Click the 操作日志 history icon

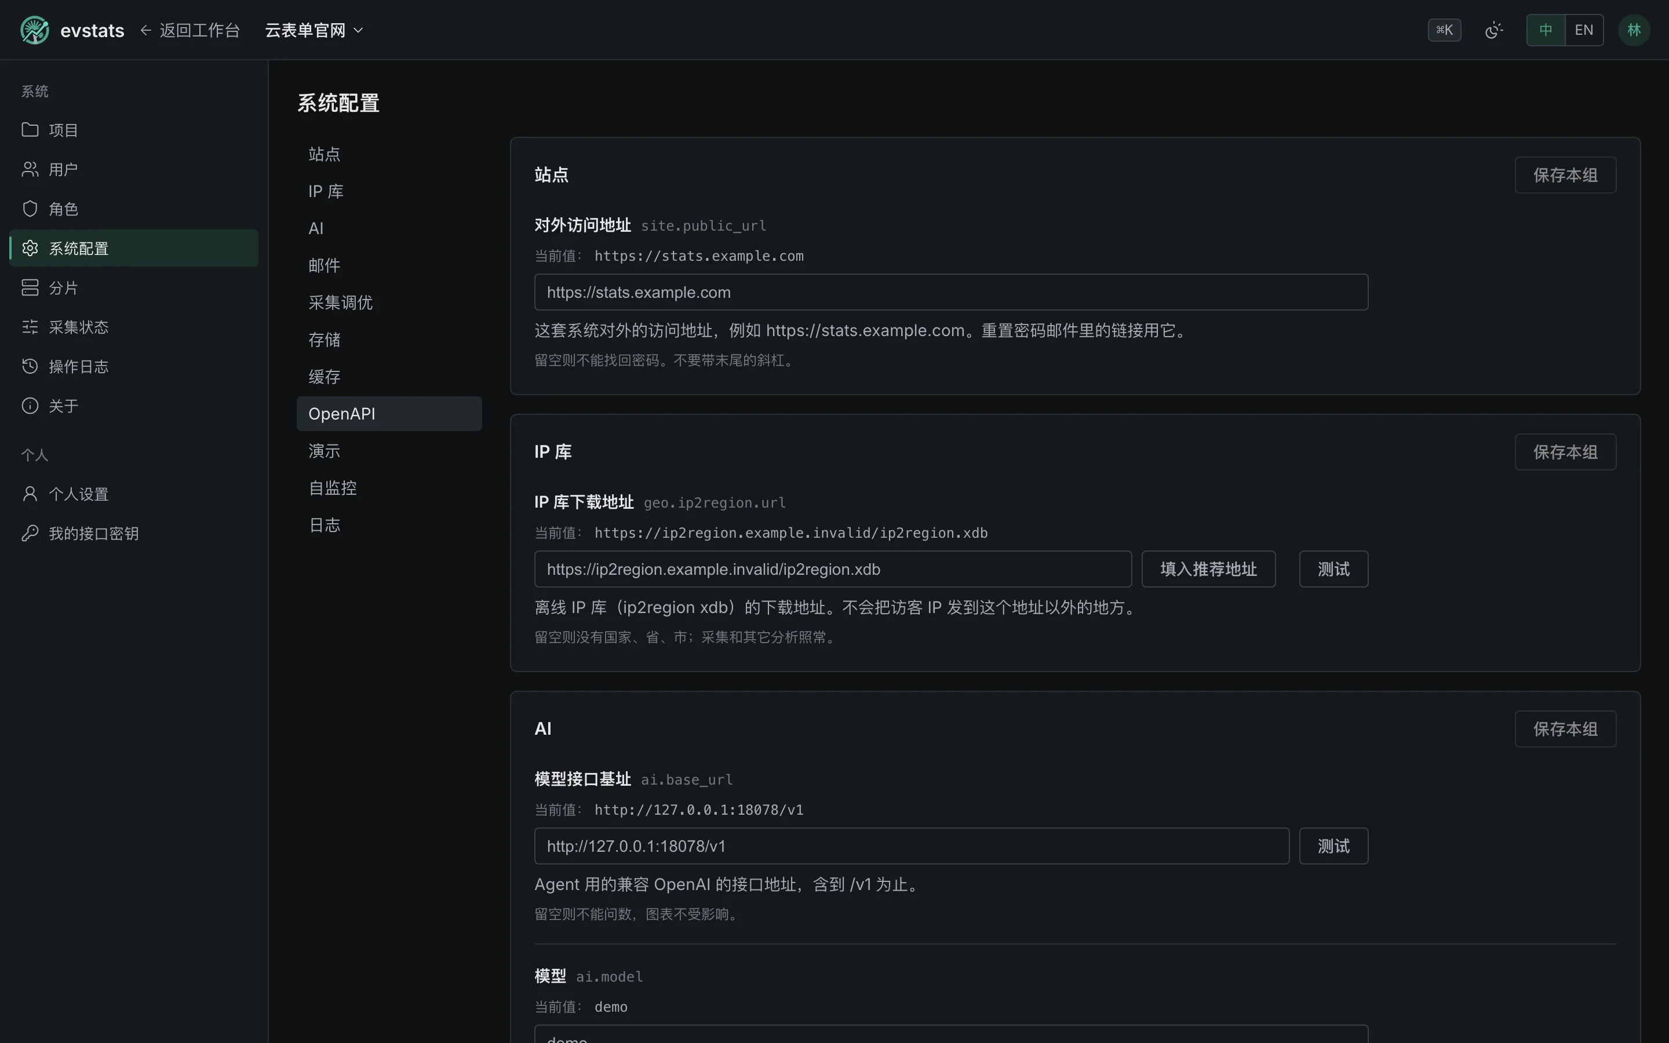coord(30,366)
